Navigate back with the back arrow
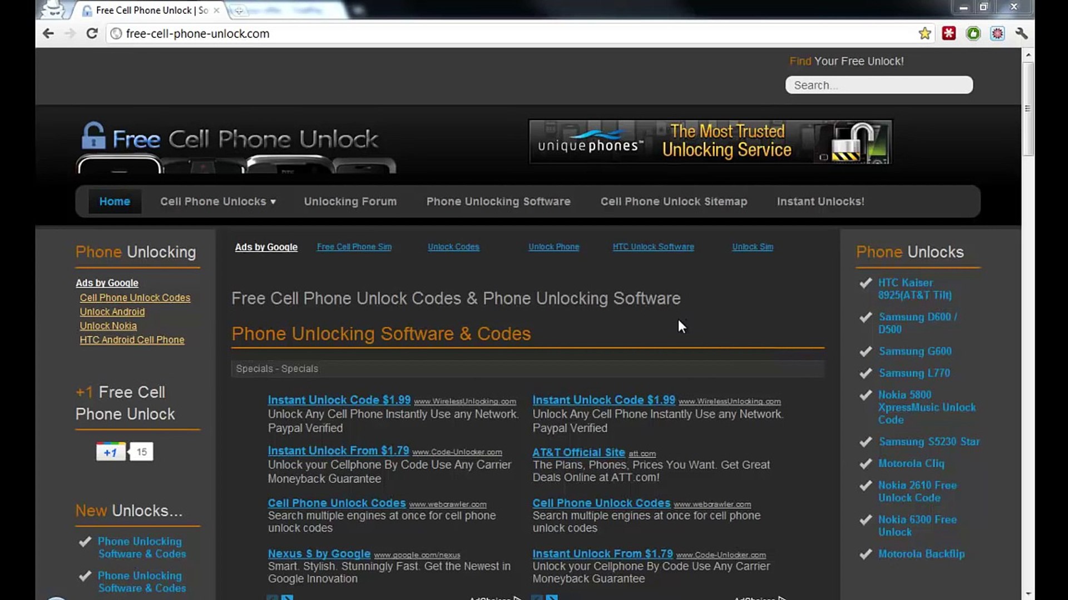 (48, 33)
